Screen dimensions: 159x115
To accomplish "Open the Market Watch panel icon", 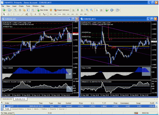I will click(16, 10).
